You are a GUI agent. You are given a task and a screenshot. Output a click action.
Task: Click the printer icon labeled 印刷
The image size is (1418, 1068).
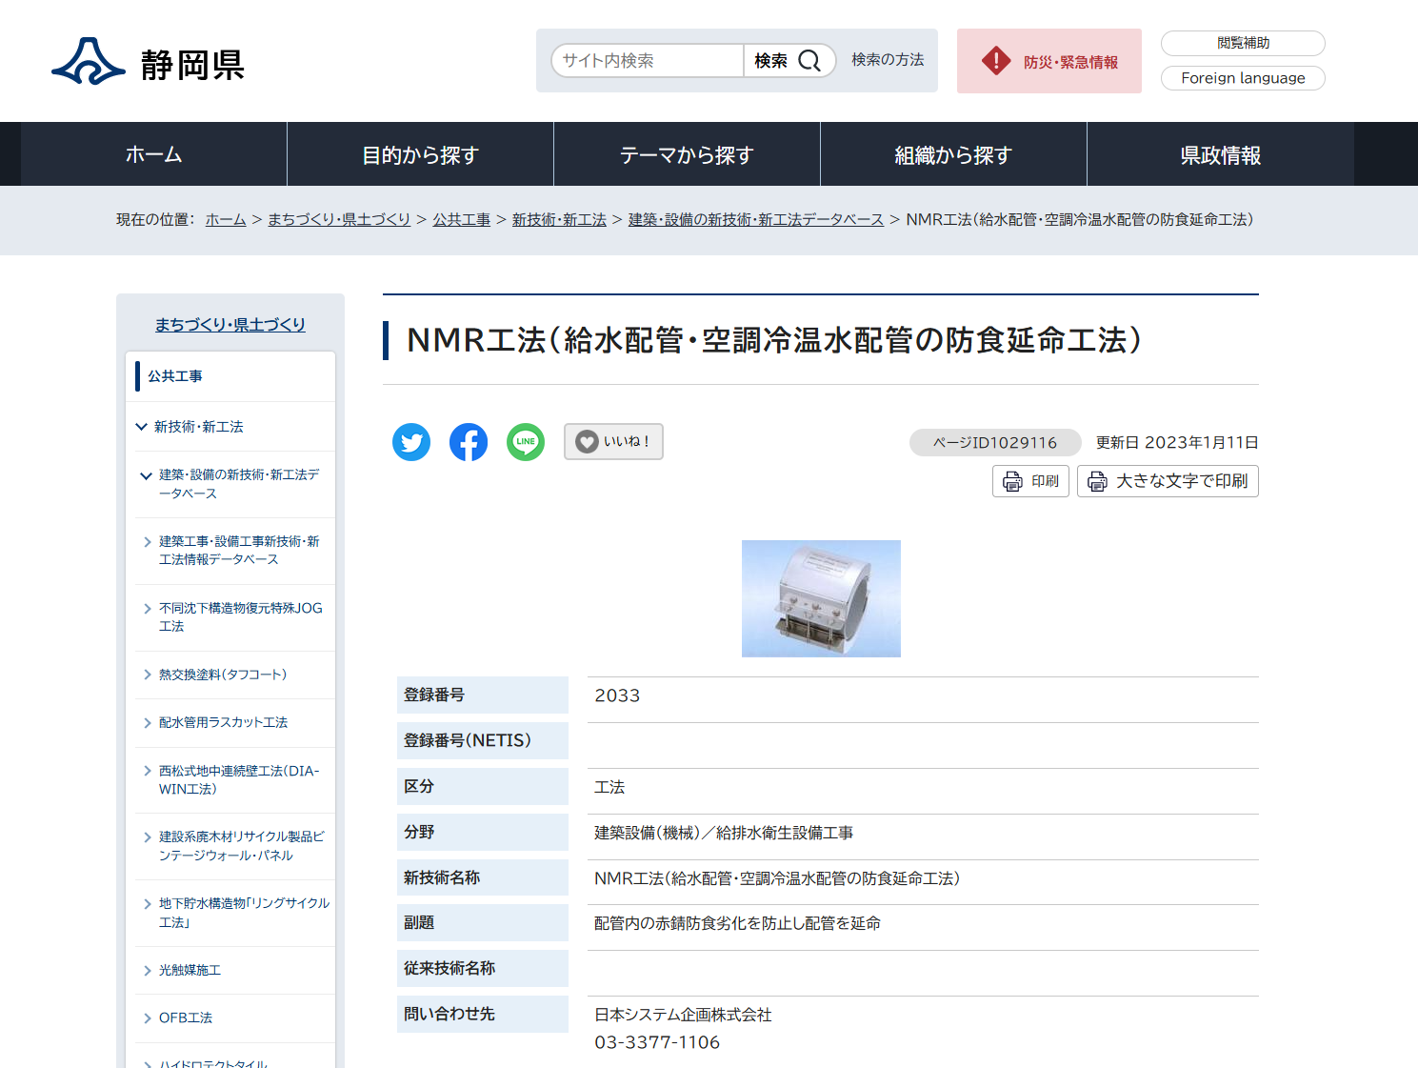coord(1011,481)
